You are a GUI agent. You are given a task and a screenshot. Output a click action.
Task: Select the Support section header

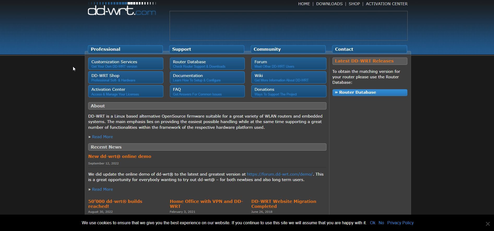[207, 49]
